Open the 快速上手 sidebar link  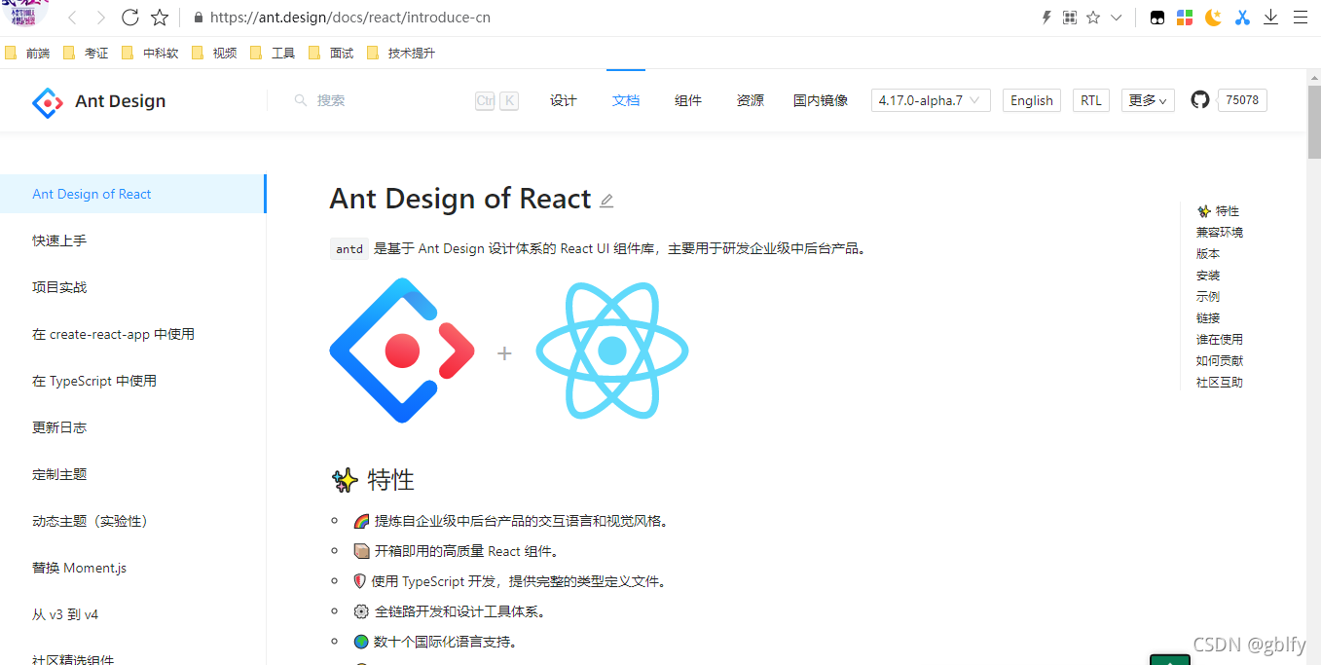[58, 240]
